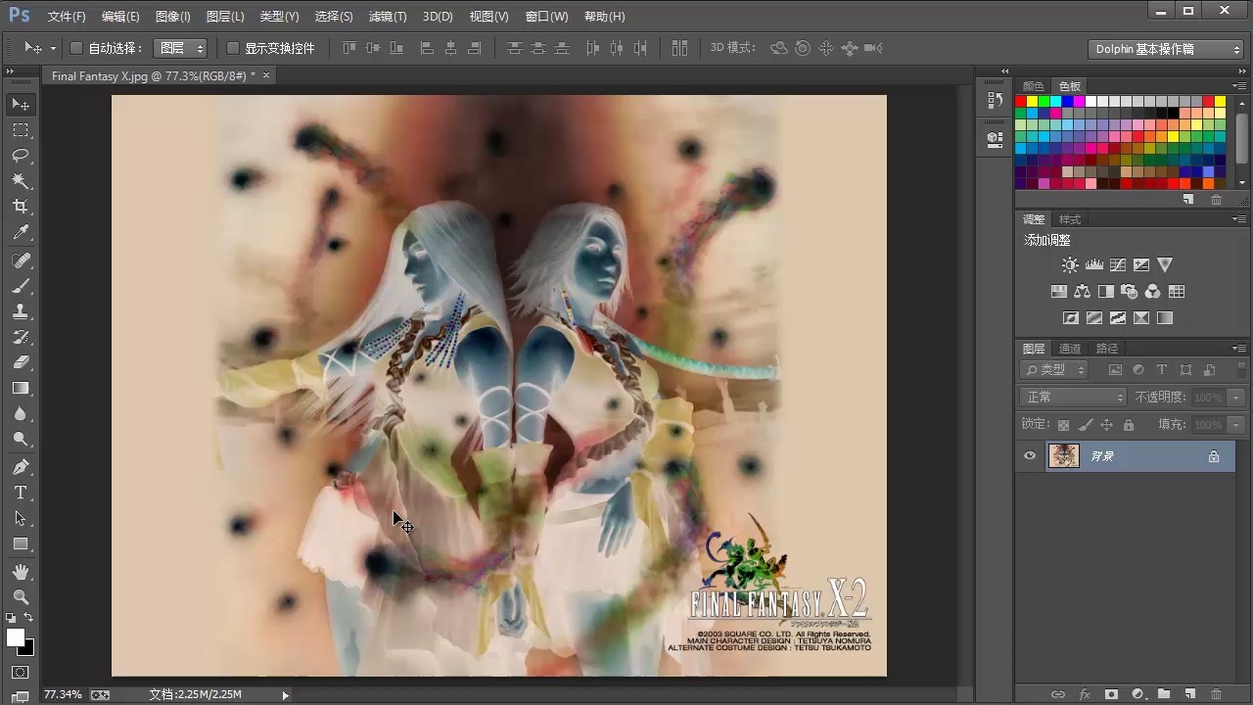Open the 不透明度 opacity dropdown arrow
Viewport: 1253px width, 705px height.
pos(1236,398)
